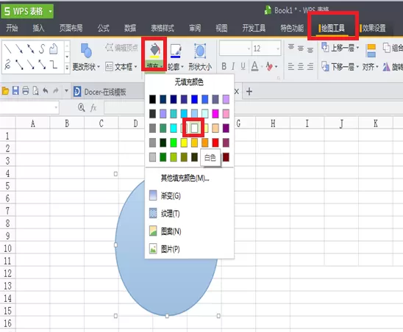
Task: Align text left
Action: [291, 67]
